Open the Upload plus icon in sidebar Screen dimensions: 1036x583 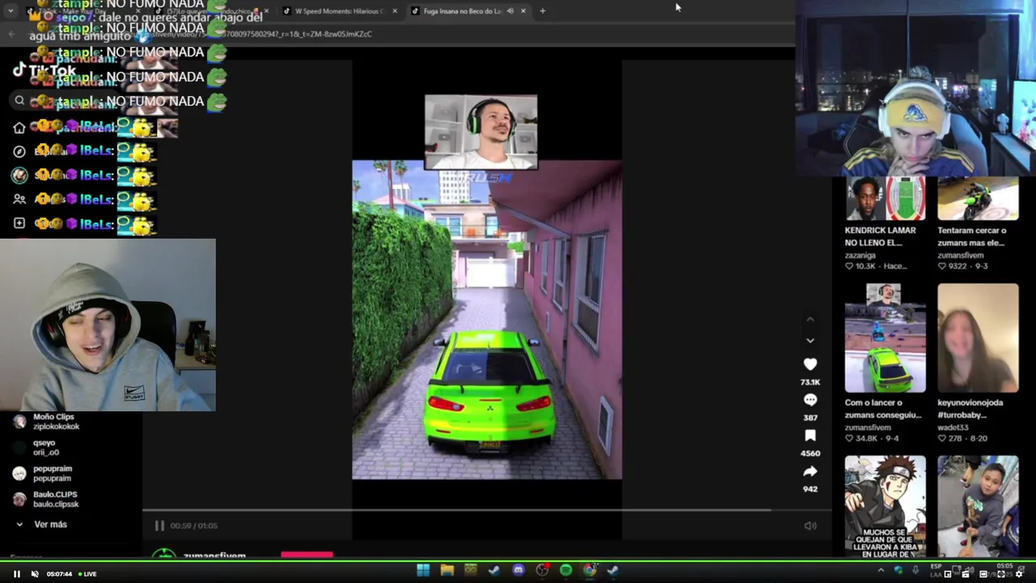(19, 223)
